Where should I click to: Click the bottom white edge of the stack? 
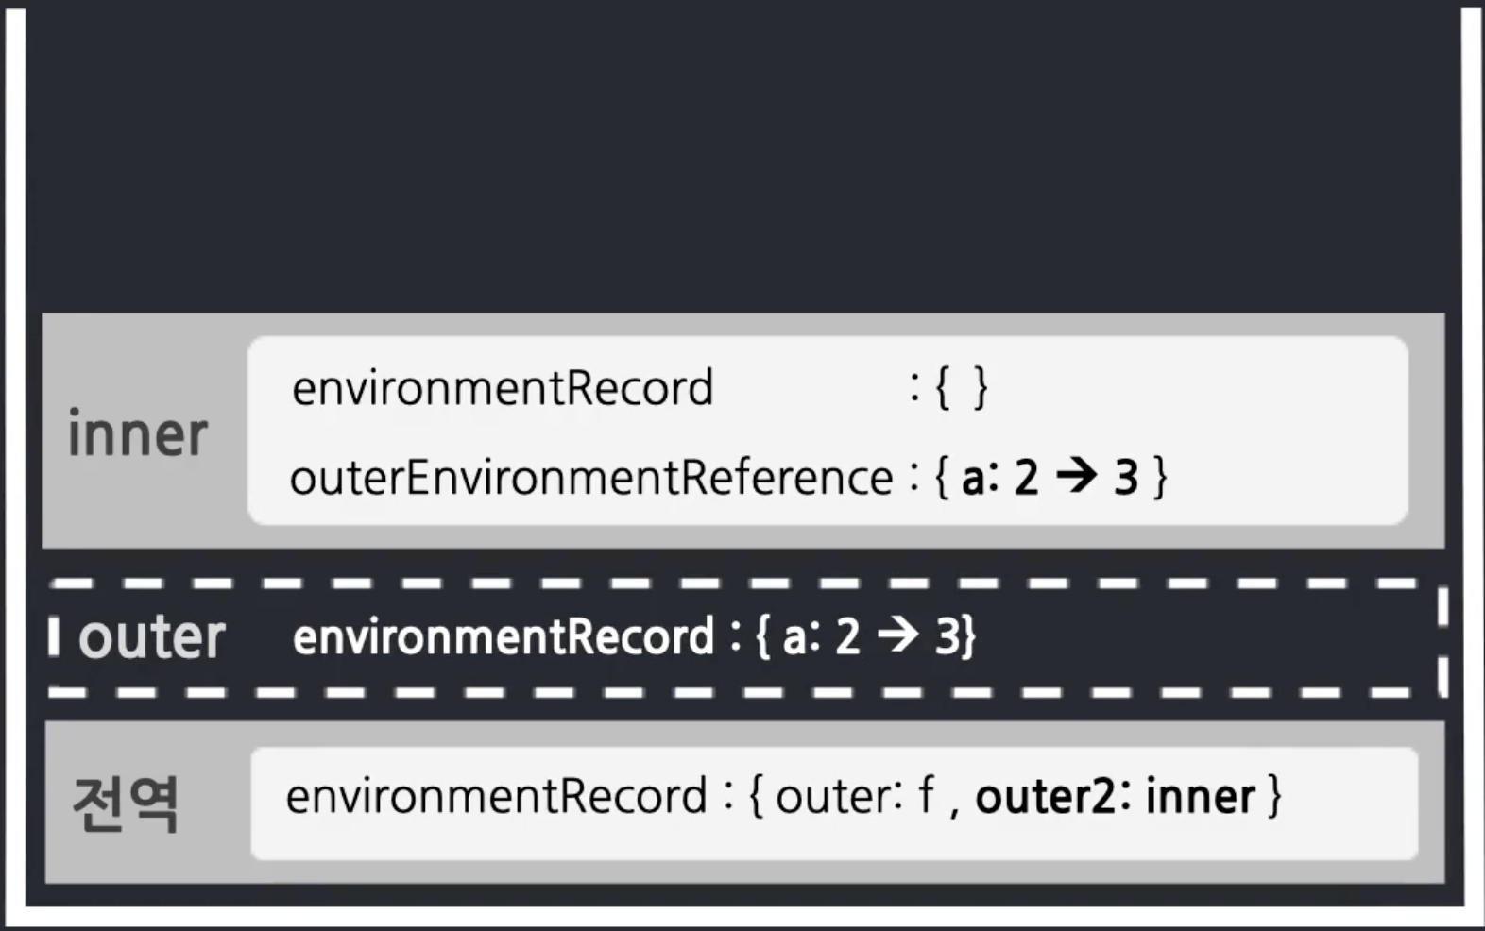point(742,916)
